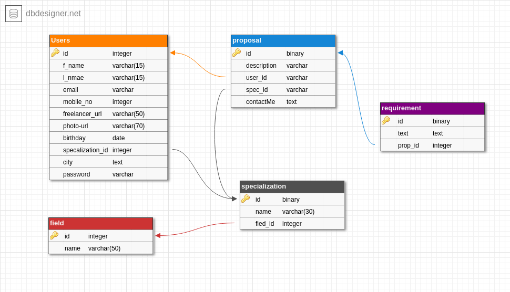Click the email column in Users

109,89
